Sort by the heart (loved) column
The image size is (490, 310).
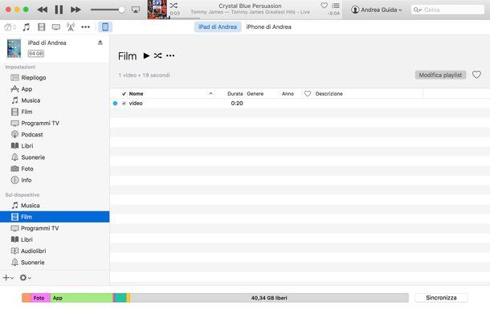tap(308, 94)
